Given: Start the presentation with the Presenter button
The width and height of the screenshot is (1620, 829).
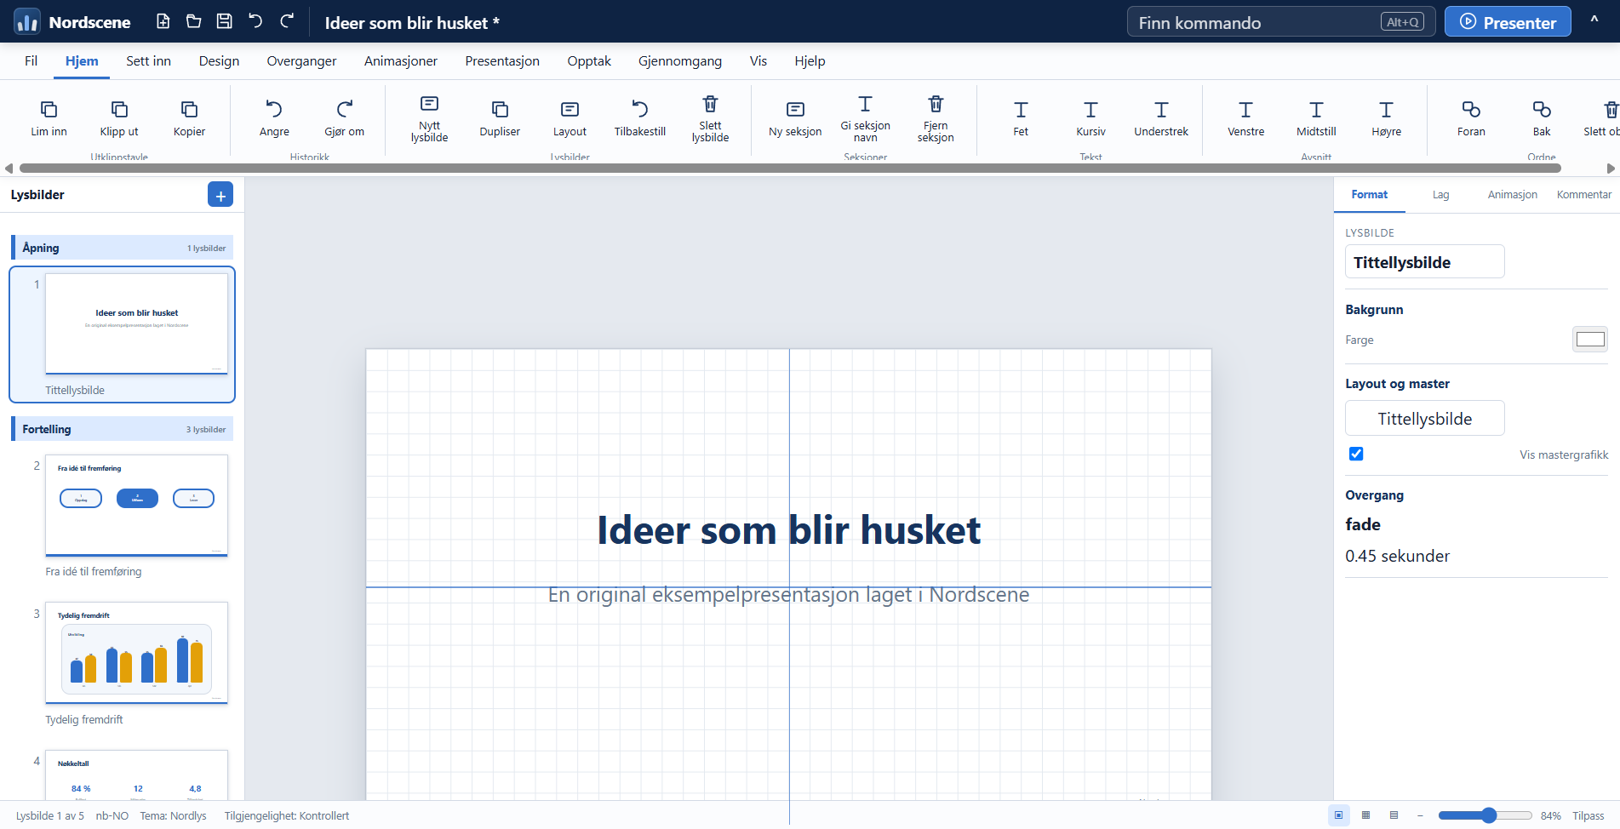Looking at the screenshot, I should [x=1507, y=22].
